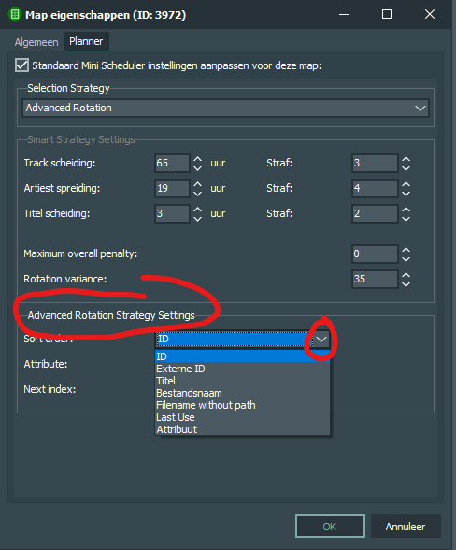Maximize the Map eigenschappen window

[387, 14]
